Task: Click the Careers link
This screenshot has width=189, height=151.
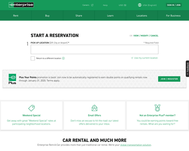Action: pyautogui.click(x=86, y=5)
